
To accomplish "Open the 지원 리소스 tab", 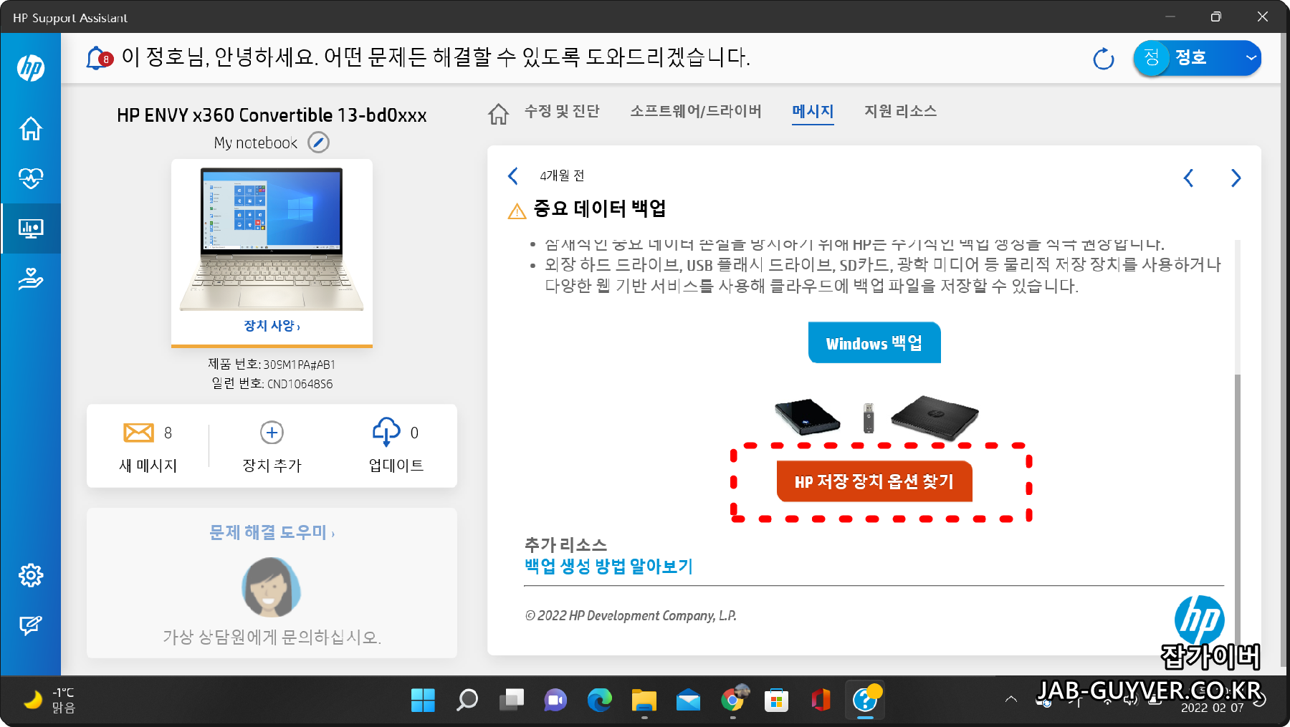I will (x=900, y=111).
